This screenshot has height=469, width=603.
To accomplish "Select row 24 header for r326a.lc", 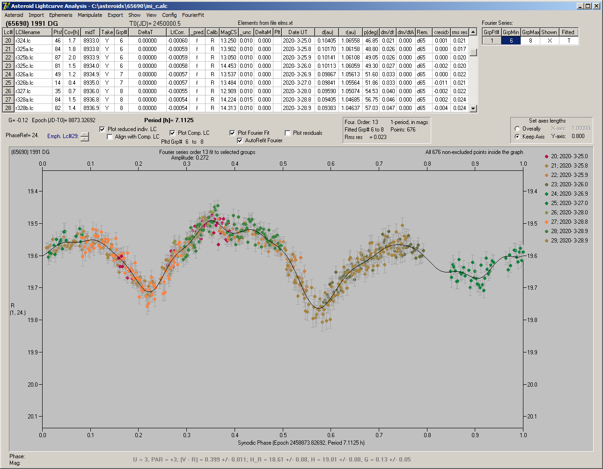I will (8, 74).
